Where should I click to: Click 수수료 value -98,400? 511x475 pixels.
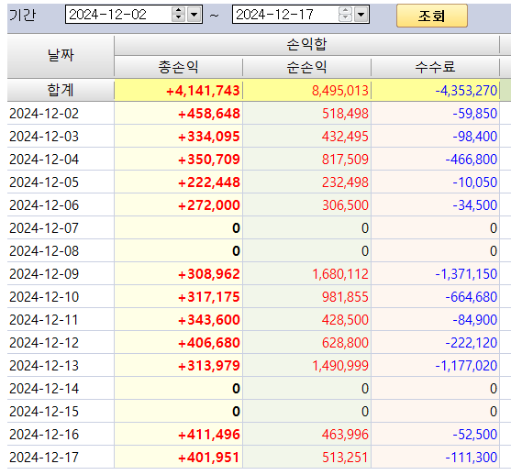click(475, 137)
